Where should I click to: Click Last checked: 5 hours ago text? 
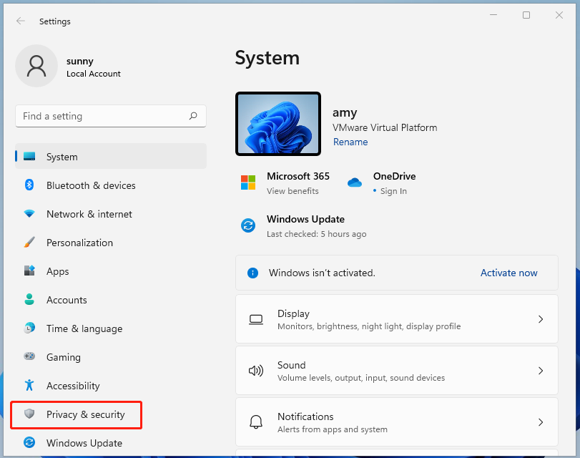coord(317,234)
